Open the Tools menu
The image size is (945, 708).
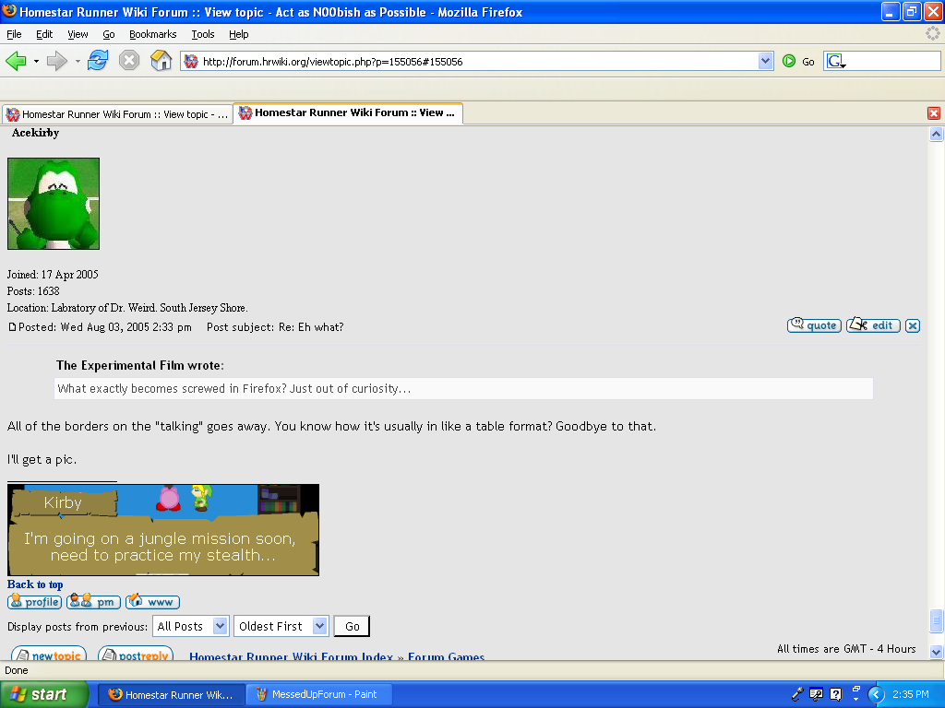click(203, 34)
